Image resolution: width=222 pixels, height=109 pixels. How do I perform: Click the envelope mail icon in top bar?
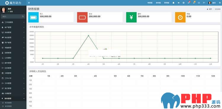click(x=199, y=3)
